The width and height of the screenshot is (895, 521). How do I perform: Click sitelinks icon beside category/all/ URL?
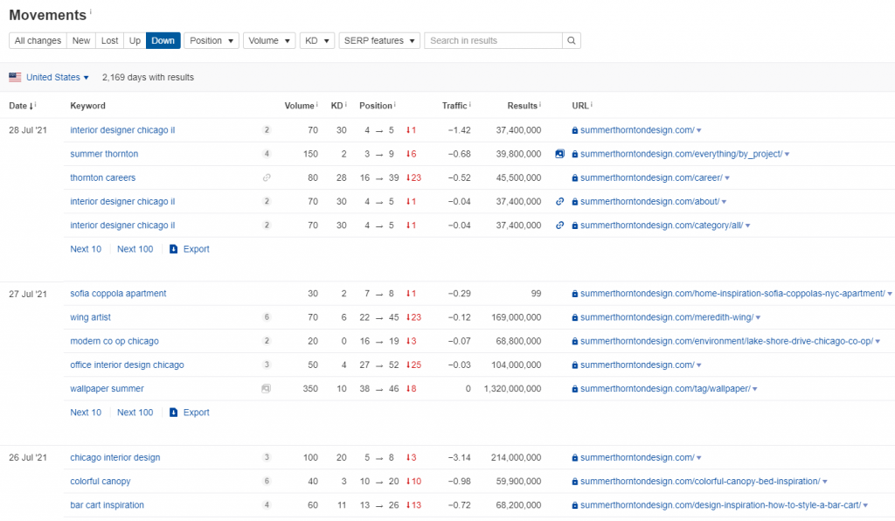point(560,226)
